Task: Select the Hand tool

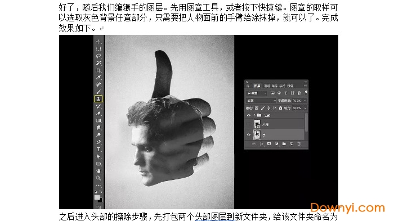Action: (x=98, y=171)
